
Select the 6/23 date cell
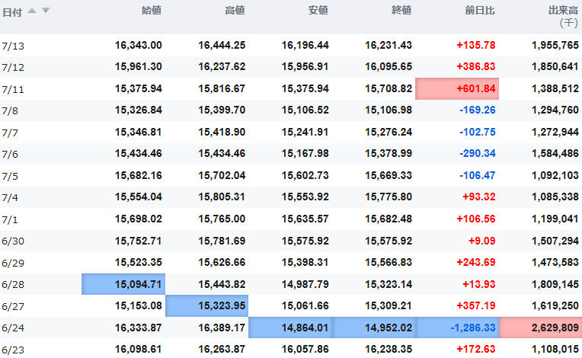pos(13,350)
